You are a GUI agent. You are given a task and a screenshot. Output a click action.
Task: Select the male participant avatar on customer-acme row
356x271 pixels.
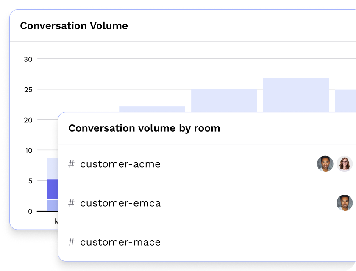coord(325,164)
